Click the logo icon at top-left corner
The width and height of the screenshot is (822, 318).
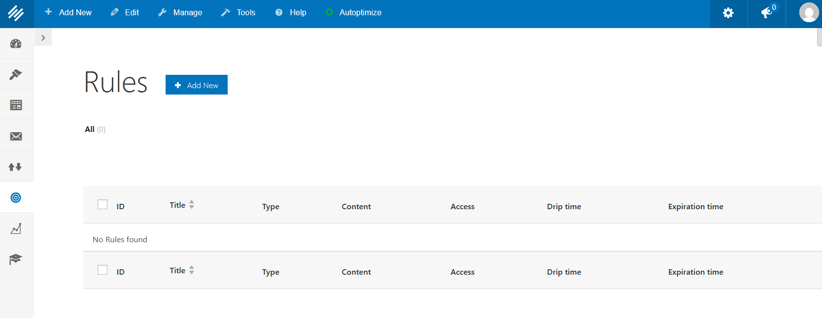(16, 13)
